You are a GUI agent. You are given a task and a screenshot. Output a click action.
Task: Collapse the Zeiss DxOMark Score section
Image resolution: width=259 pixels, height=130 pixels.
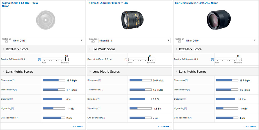[177, 49]
